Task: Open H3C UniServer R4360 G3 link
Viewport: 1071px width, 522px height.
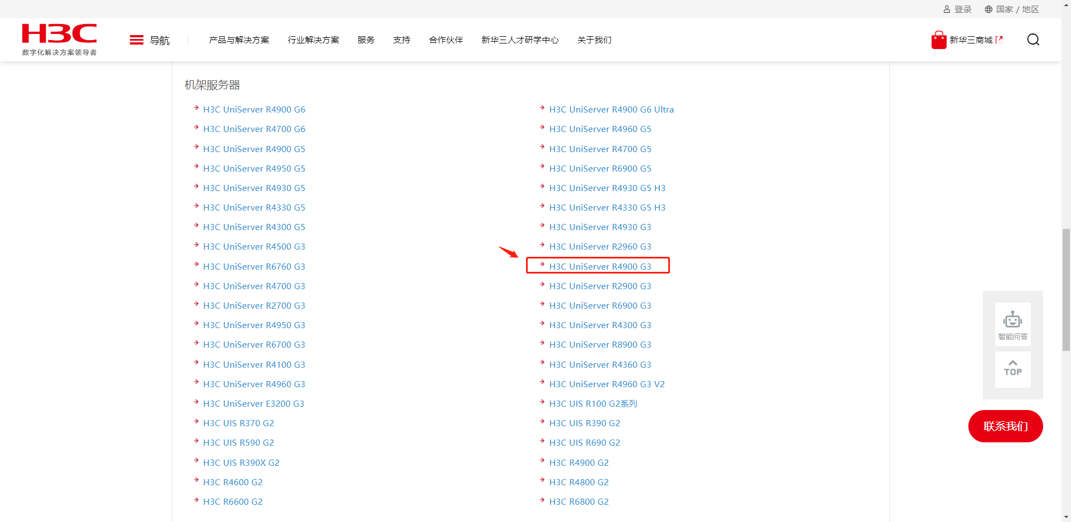Action: pyautogui.click(x=600, y=365)
